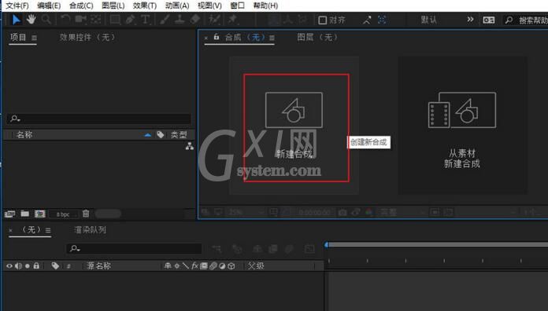Click the show channel RGB icon in viewer
This screenshot has width=548, height=311.
click(x=369, y=211)
